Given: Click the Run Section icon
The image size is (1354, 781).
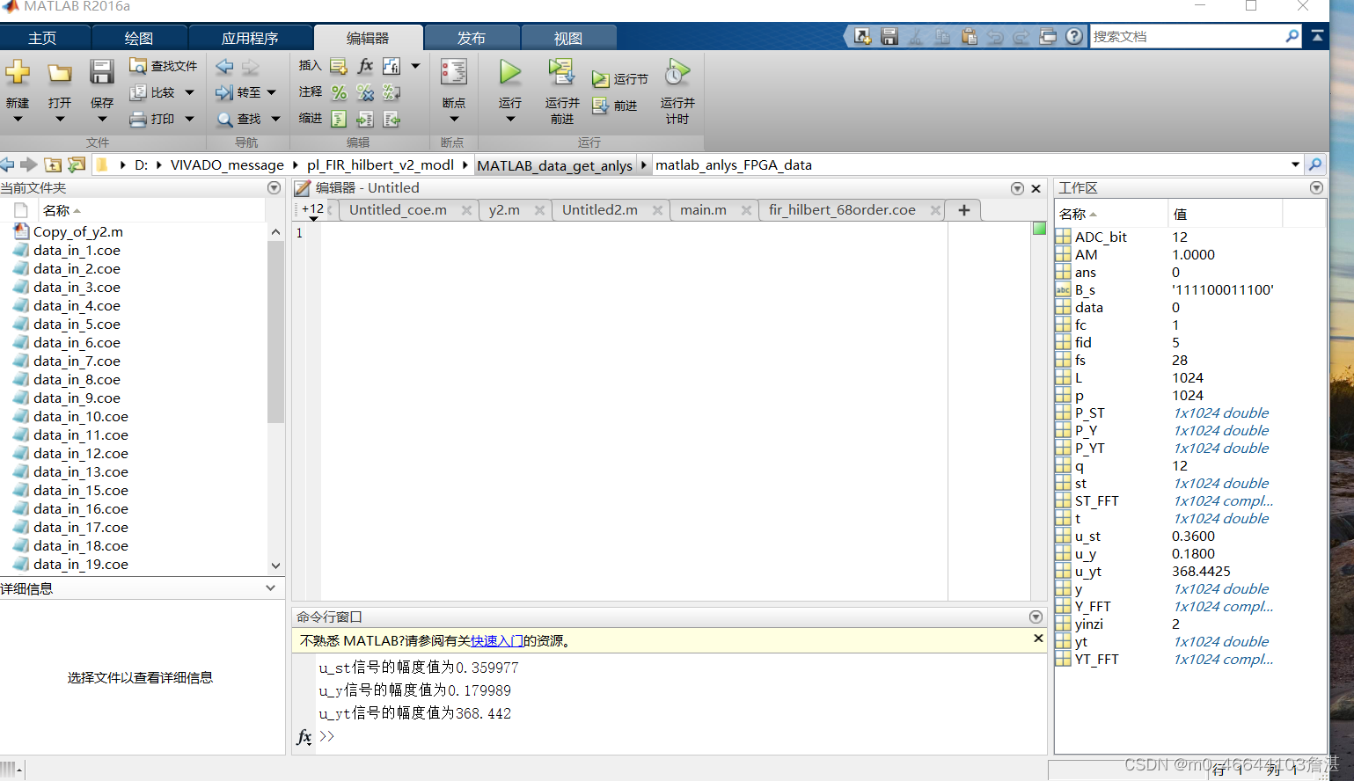Looking at the screenshot, I should (600, 79).
